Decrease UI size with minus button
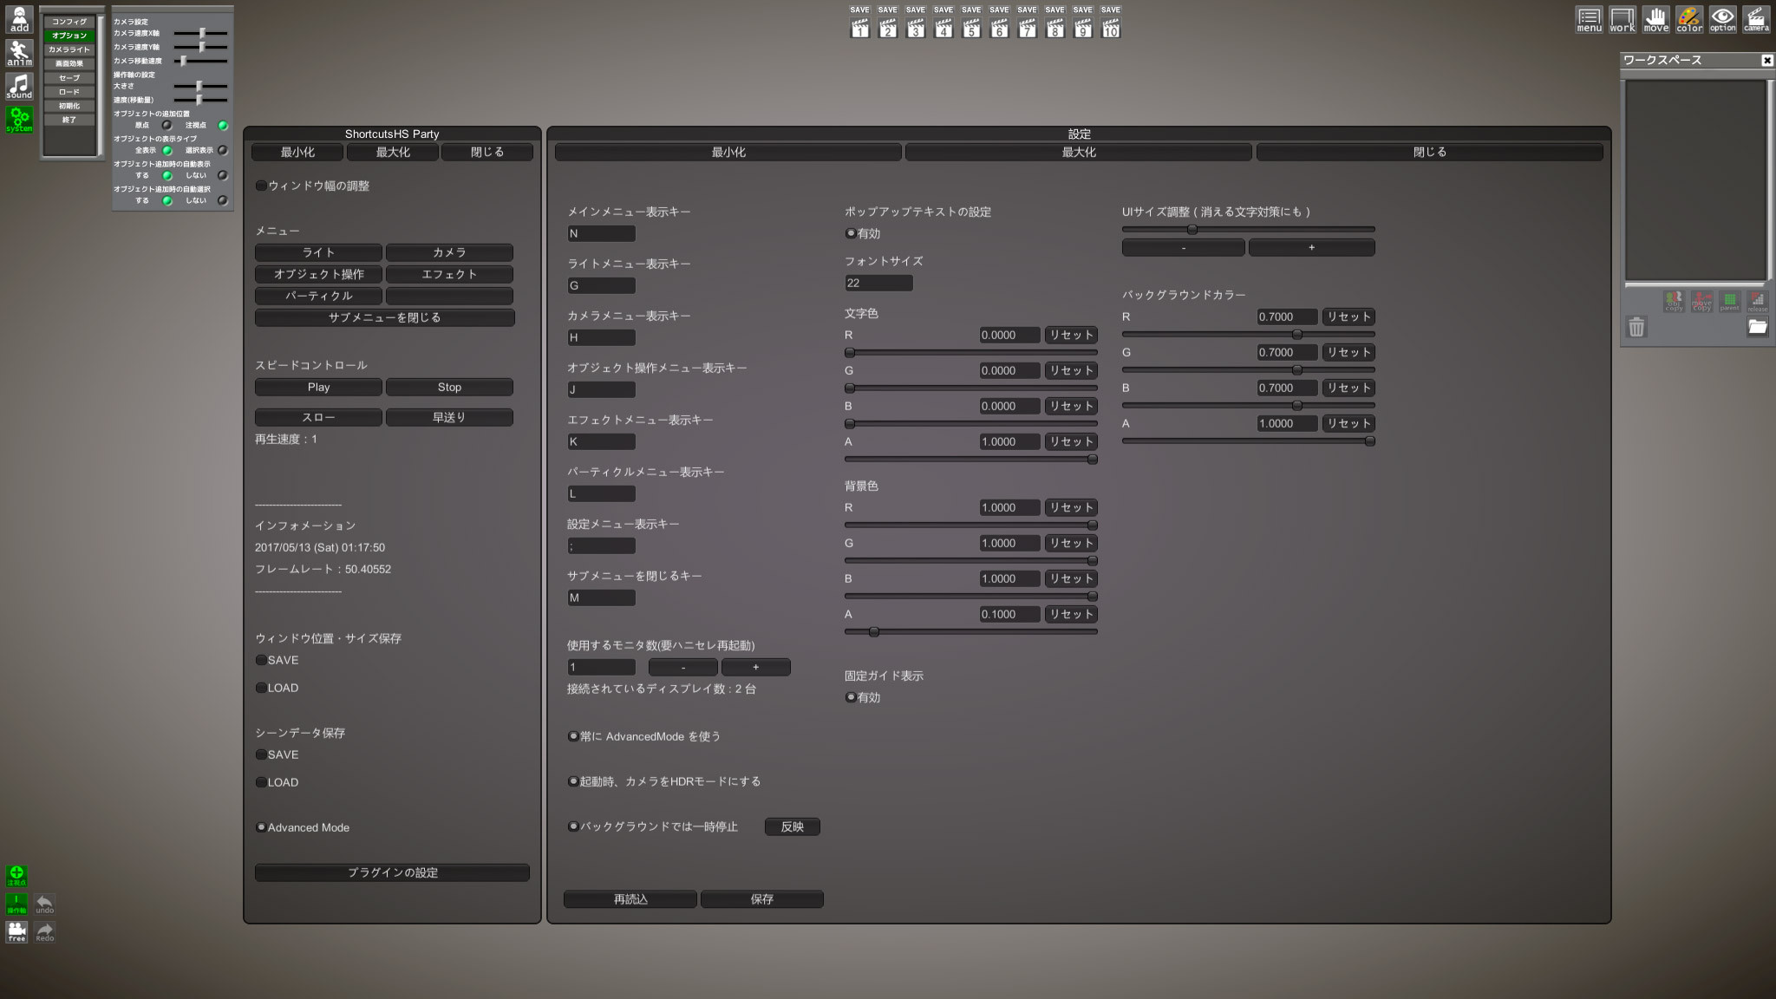Viewport: 1776px width, 999px height. tap(1183, 248)
